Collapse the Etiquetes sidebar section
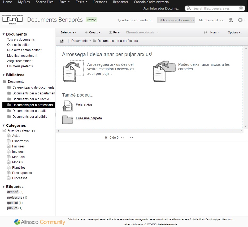The width and height of the screenshot is (248, 227). point(3,187)
